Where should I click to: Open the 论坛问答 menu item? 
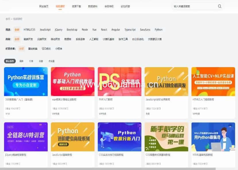[x=125, y=6]
